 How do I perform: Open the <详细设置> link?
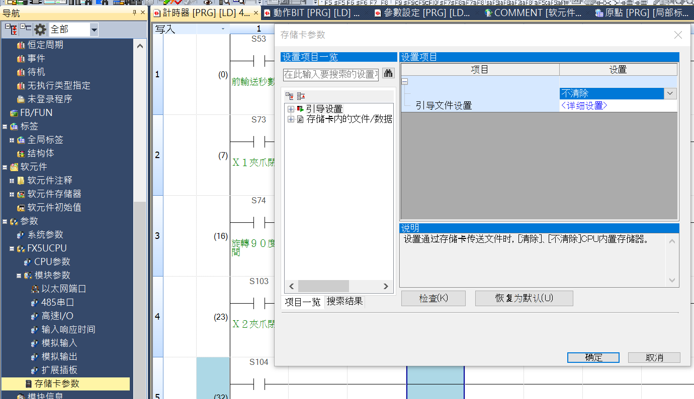coord(584,105)
